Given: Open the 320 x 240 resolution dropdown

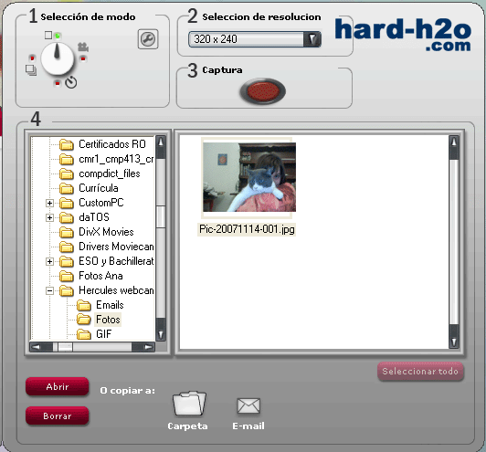Looking at the screenshot, I should pos(255,39).
